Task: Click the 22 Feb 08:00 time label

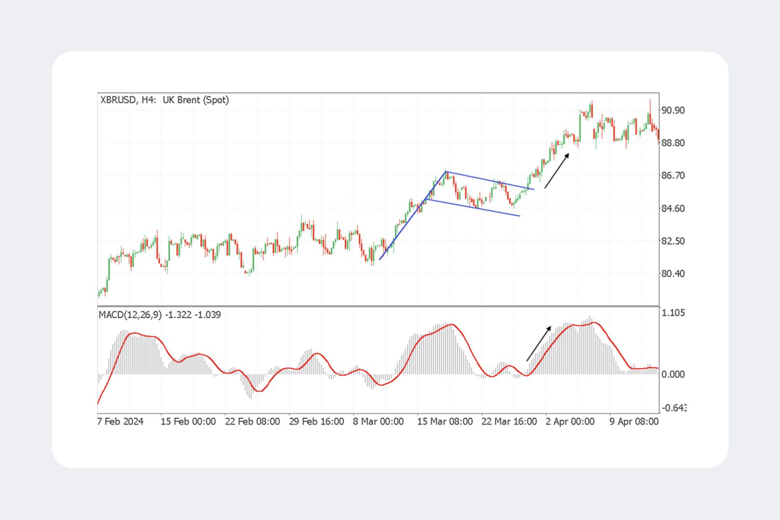Action: [x=252, y=421]
